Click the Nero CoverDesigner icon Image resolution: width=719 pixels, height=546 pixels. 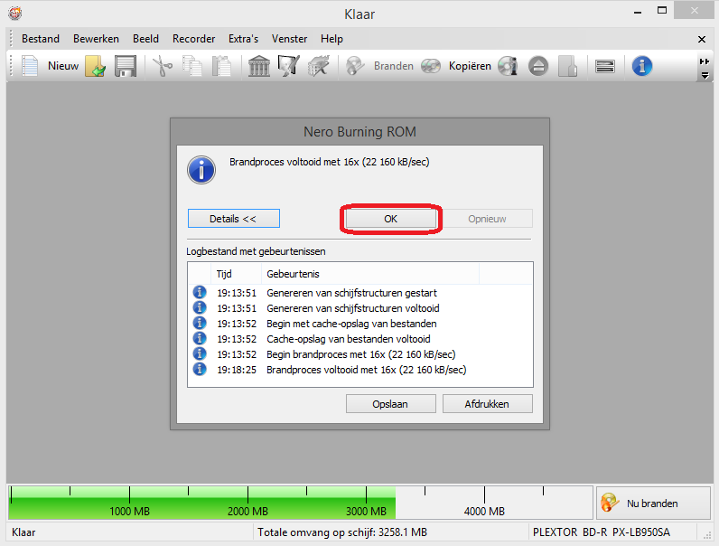click(x=289, y=66)
